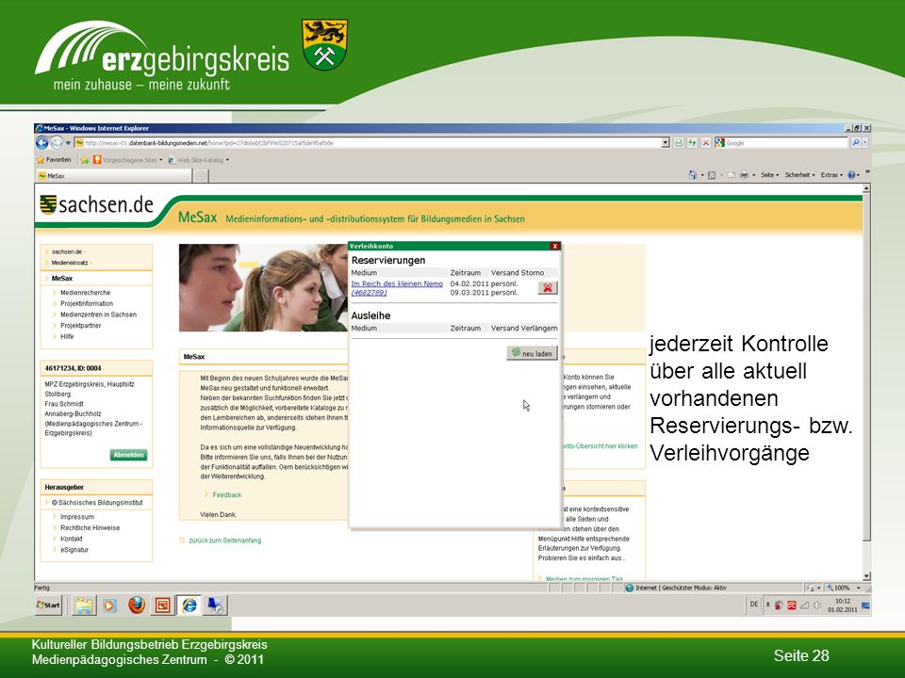
Task: Open Vorgeschlagene Sites in favorites bar
Action: [x=127, y=160]
